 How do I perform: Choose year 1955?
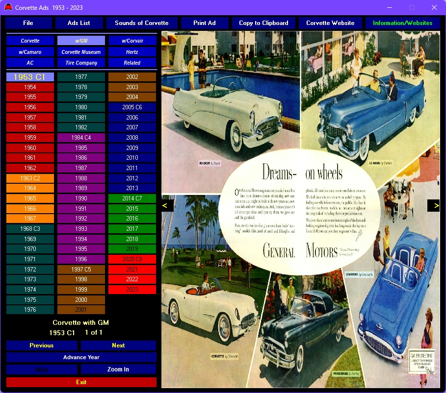click(x=30, y=97)
